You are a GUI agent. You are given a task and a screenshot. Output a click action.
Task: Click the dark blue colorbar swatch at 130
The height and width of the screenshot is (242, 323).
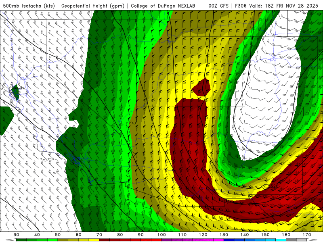(x=229, y=240)
